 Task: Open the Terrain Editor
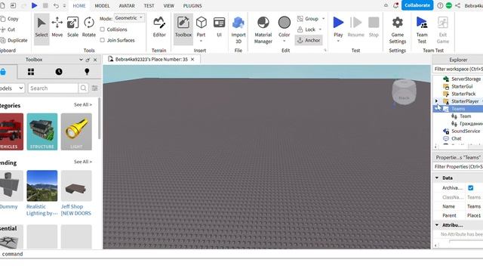tap(159, 27)
